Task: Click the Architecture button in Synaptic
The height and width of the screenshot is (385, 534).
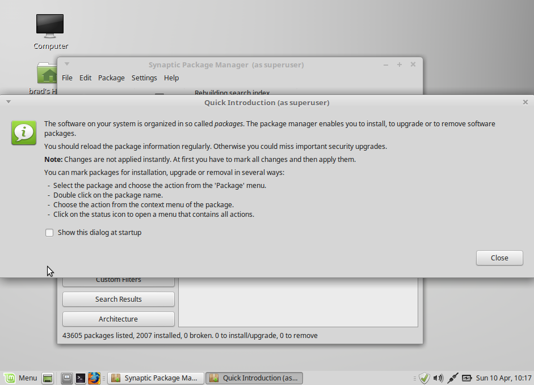Action: pyautogui.click(x=119, y=319)
